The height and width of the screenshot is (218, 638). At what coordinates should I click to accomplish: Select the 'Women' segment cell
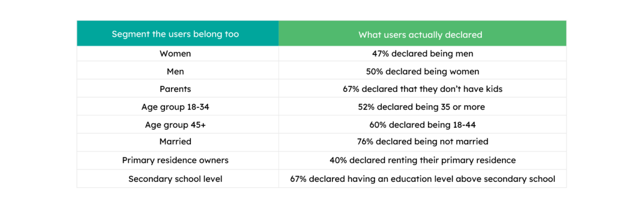(175, 54)
